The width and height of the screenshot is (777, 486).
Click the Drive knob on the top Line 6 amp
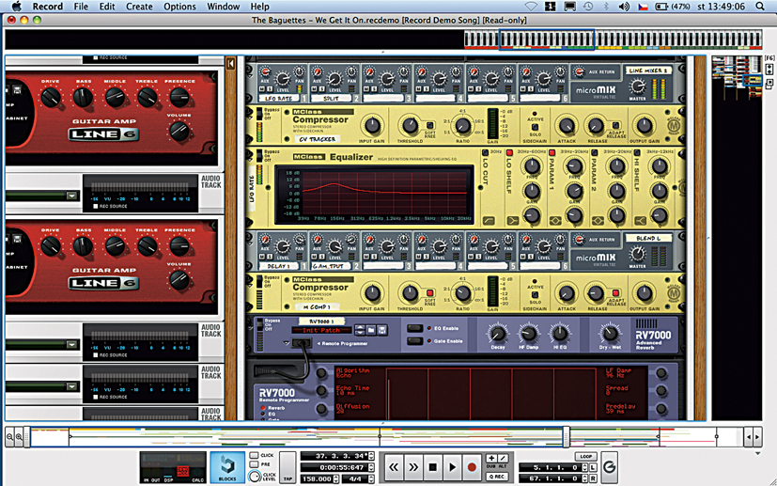pyautogui.click(x=51, y=98)
